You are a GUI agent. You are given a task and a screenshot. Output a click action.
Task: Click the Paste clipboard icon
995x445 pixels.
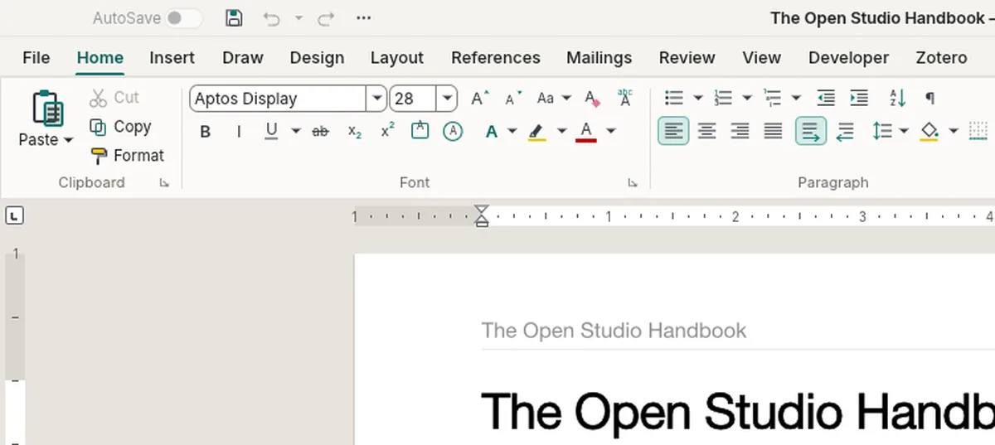pos(47,108)
